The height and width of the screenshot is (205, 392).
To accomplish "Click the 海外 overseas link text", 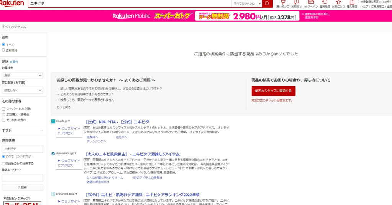I will tap(15, 62).
